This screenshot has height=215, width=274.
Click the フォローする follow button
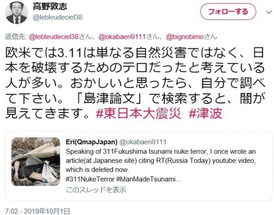coord(228,11)
